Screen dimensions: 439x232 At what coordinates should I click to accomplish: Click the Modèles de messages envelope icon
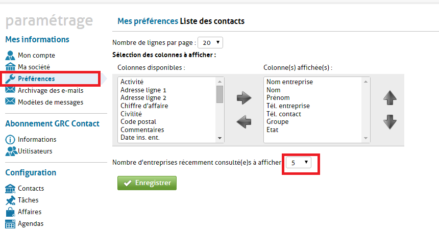10,102
